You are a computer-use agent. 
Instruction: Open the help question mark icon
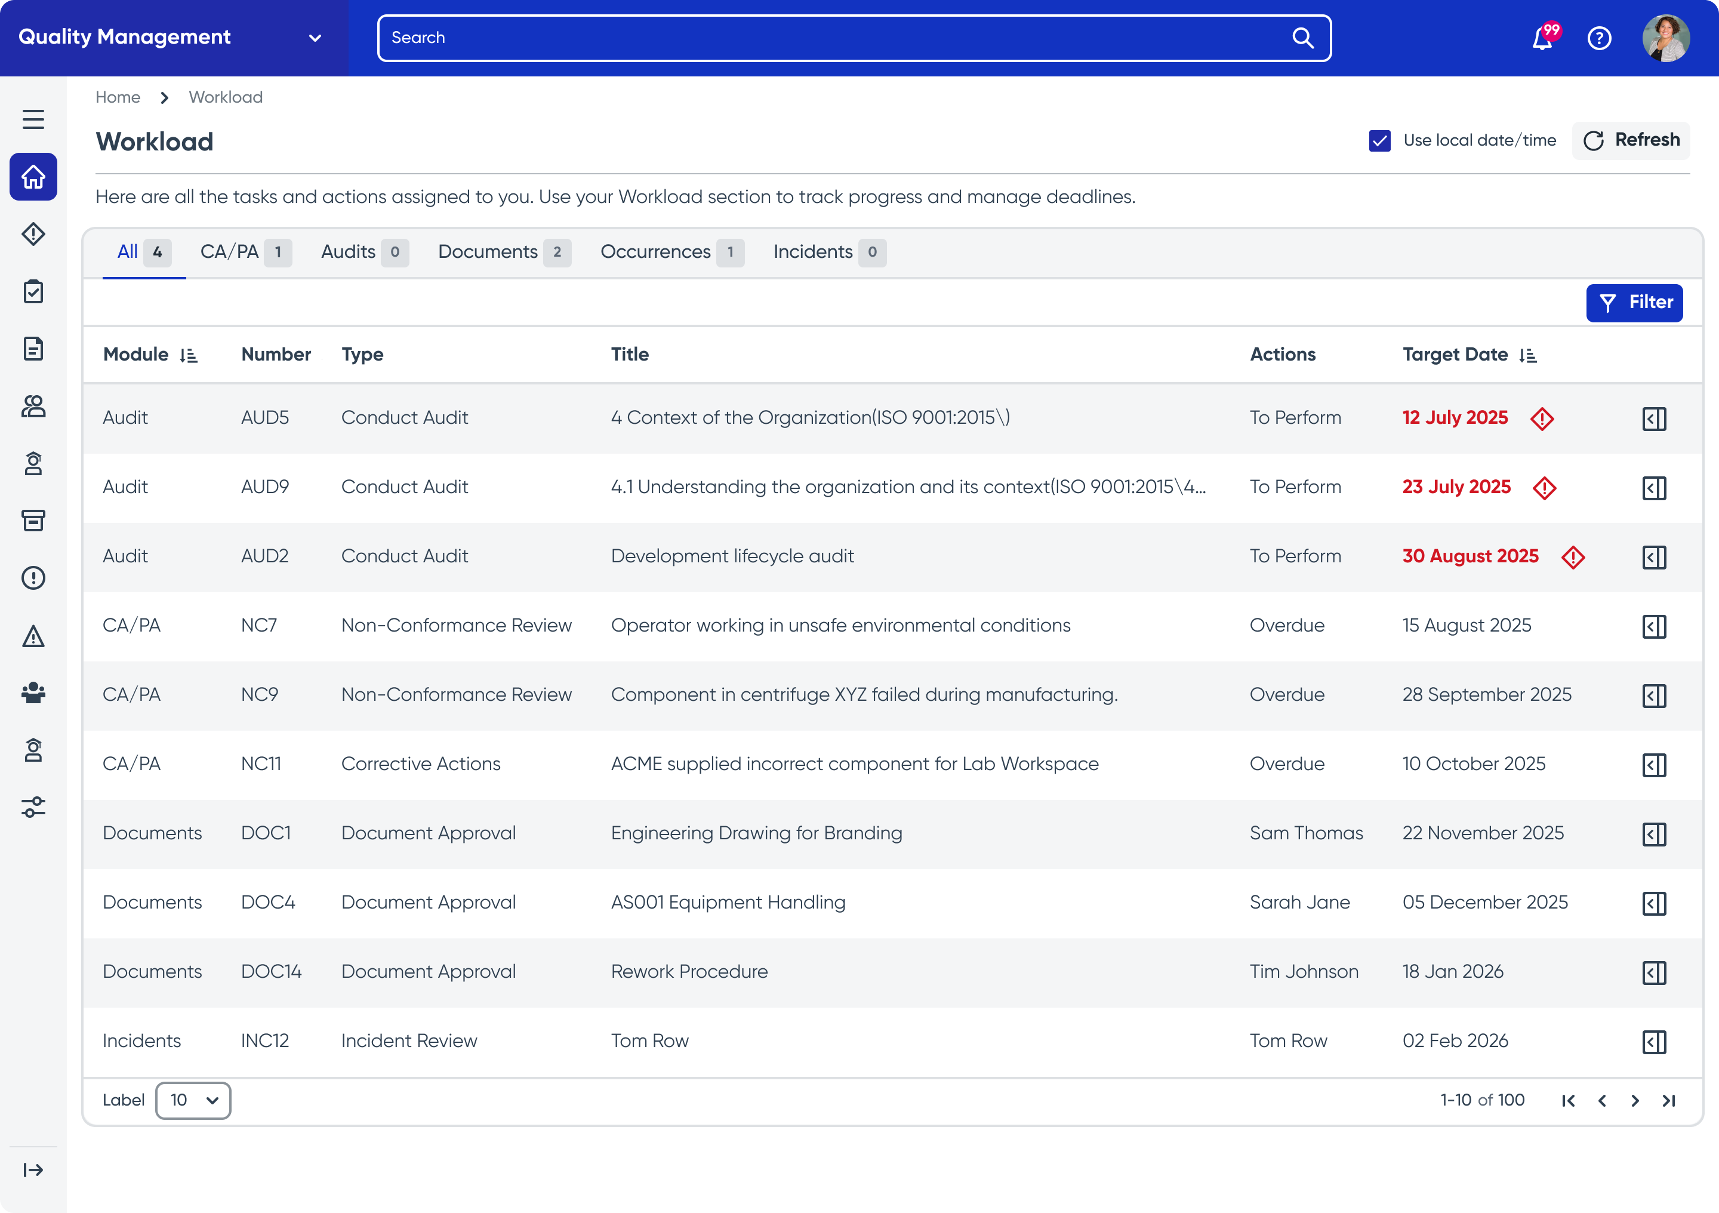(x=1599, y=38)
